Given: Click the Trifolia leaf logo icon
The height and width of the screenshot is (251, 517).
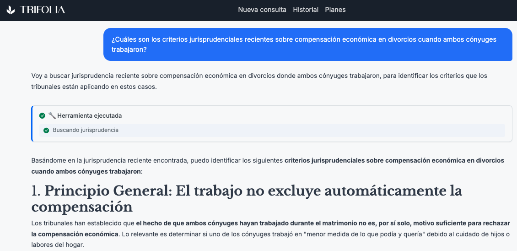Looking at the screenshot, I should (x=11, y=10).
